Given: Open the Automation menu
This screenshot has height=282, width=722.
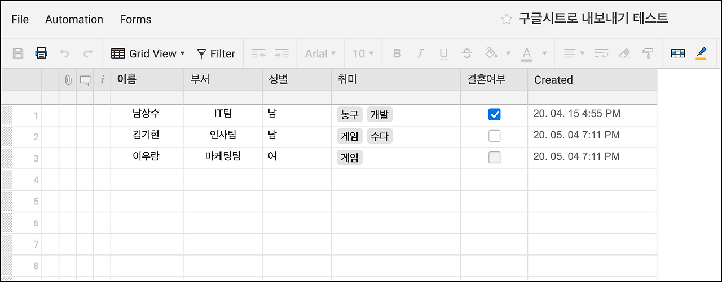Looking at the screenshot, I should tap(74, 19).
